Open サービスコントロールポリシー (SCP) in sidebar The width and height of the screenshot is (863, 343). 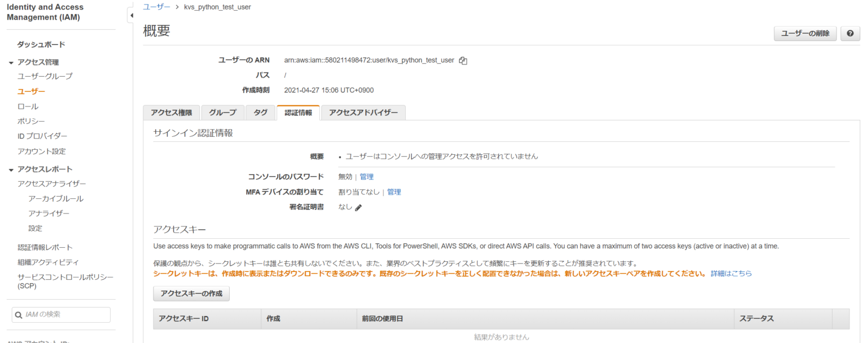[66, 281]
